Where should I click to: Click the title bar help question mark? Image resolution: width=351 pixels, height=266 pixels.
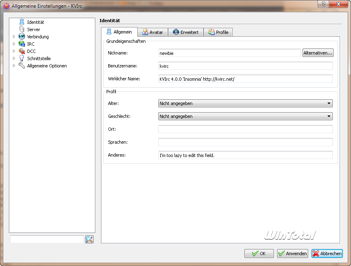coord(323,4)
